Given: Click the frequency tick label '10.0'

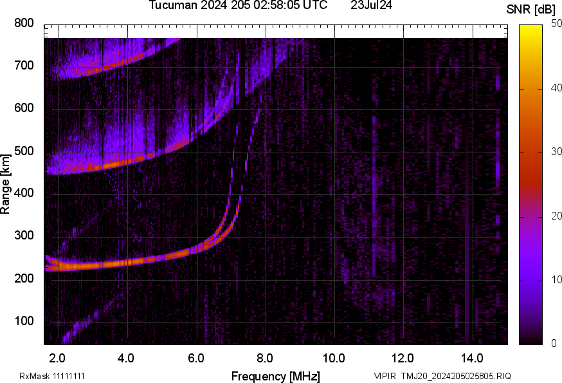Looking at the screenshot, I should click(334, 359).
